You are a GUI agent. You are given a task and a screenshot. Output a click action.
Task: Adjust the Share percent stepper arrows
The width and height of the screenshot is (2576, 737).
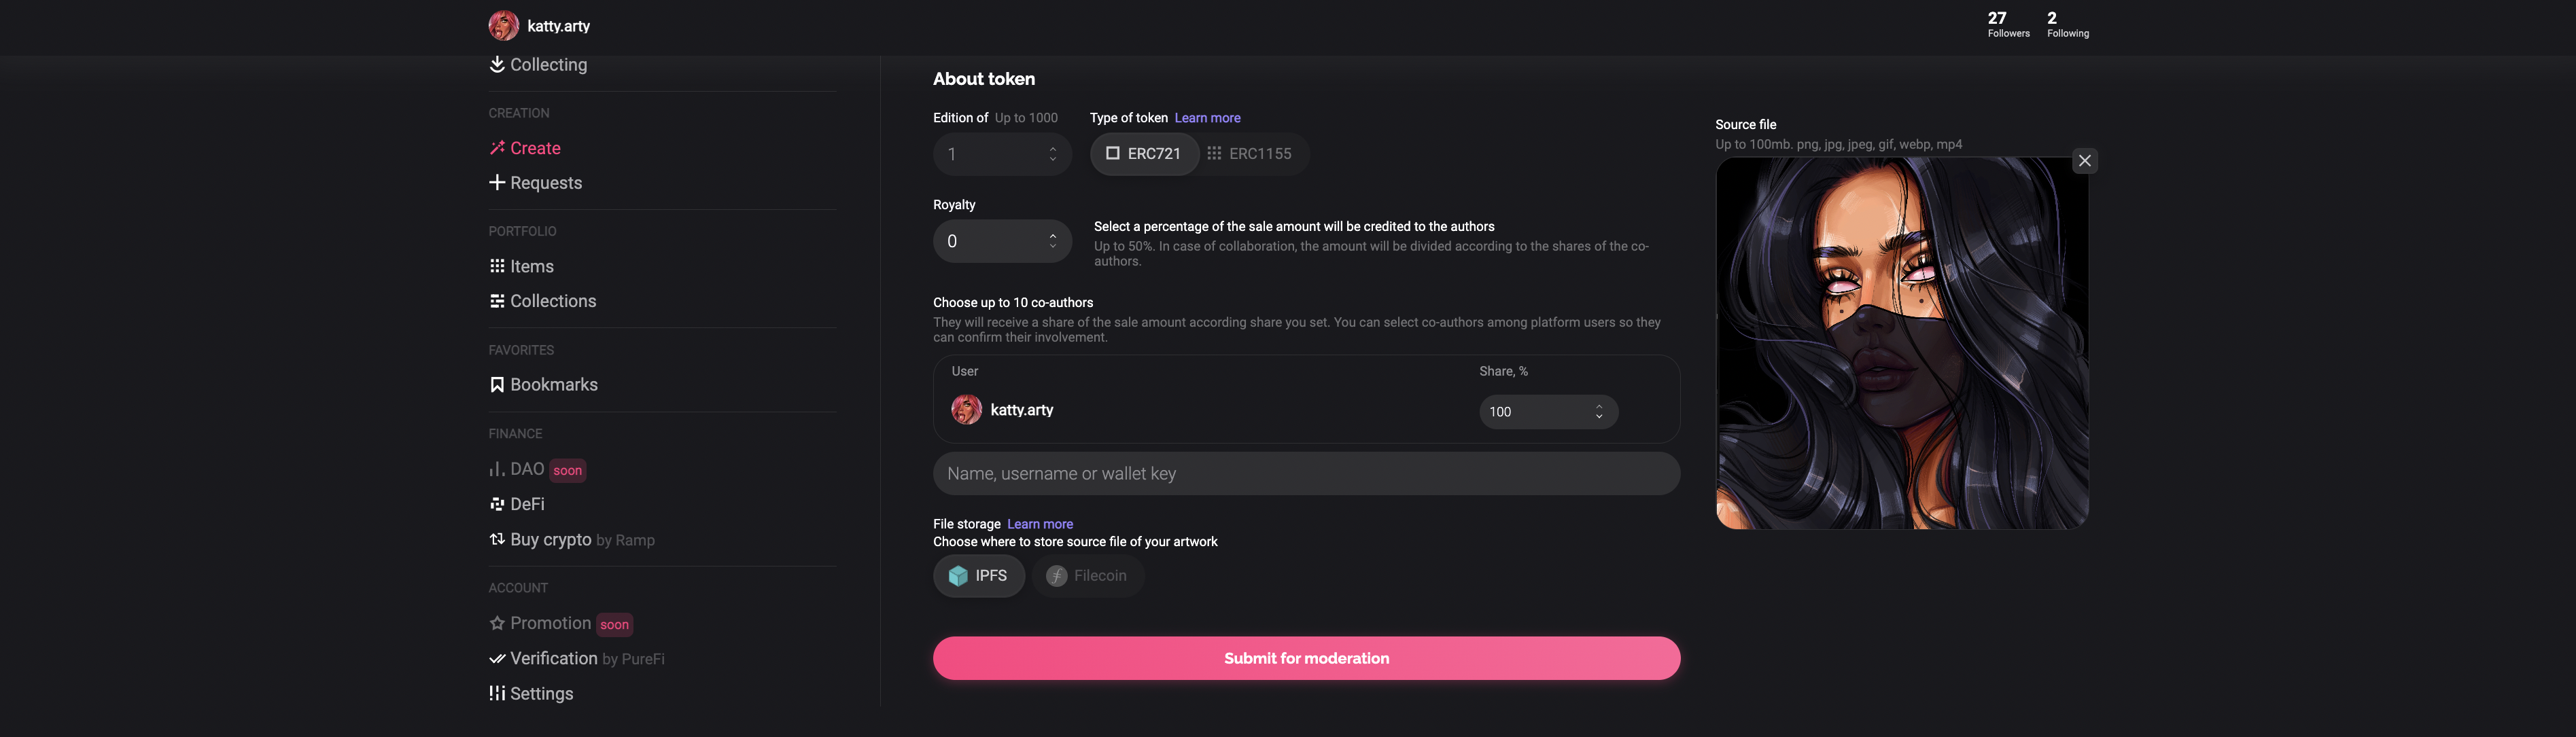coord(1598,412)
